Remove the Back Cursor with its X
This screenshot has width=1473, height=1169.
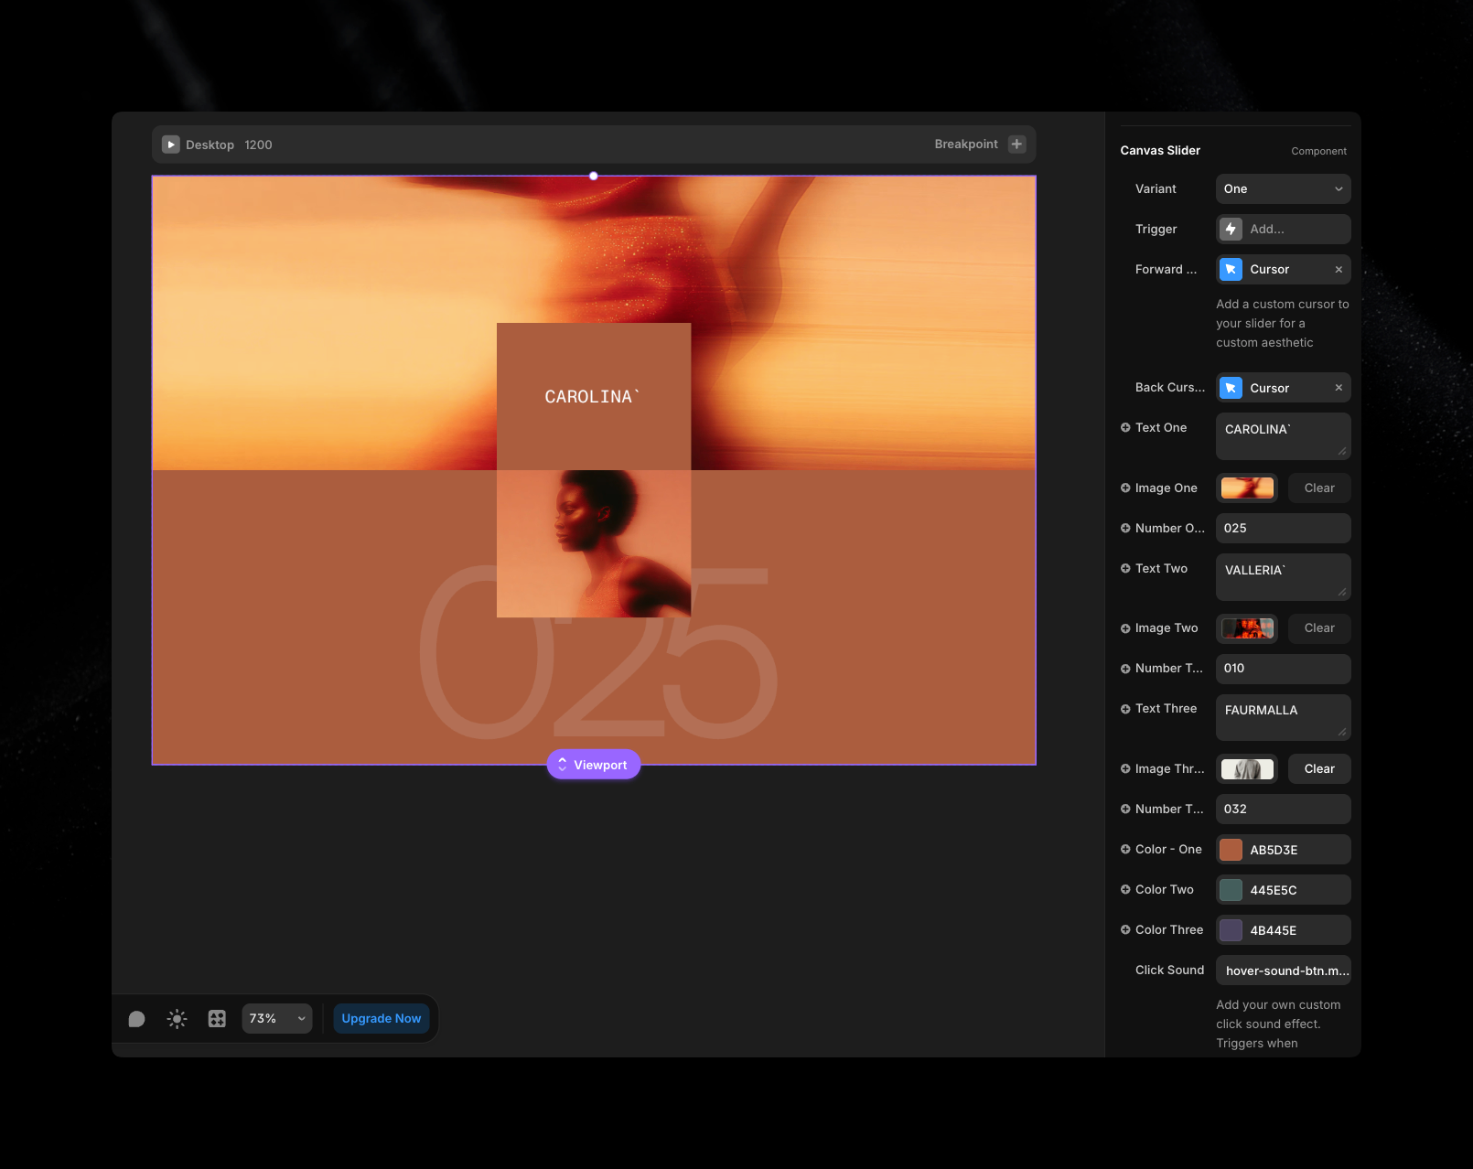[1339, 388]
